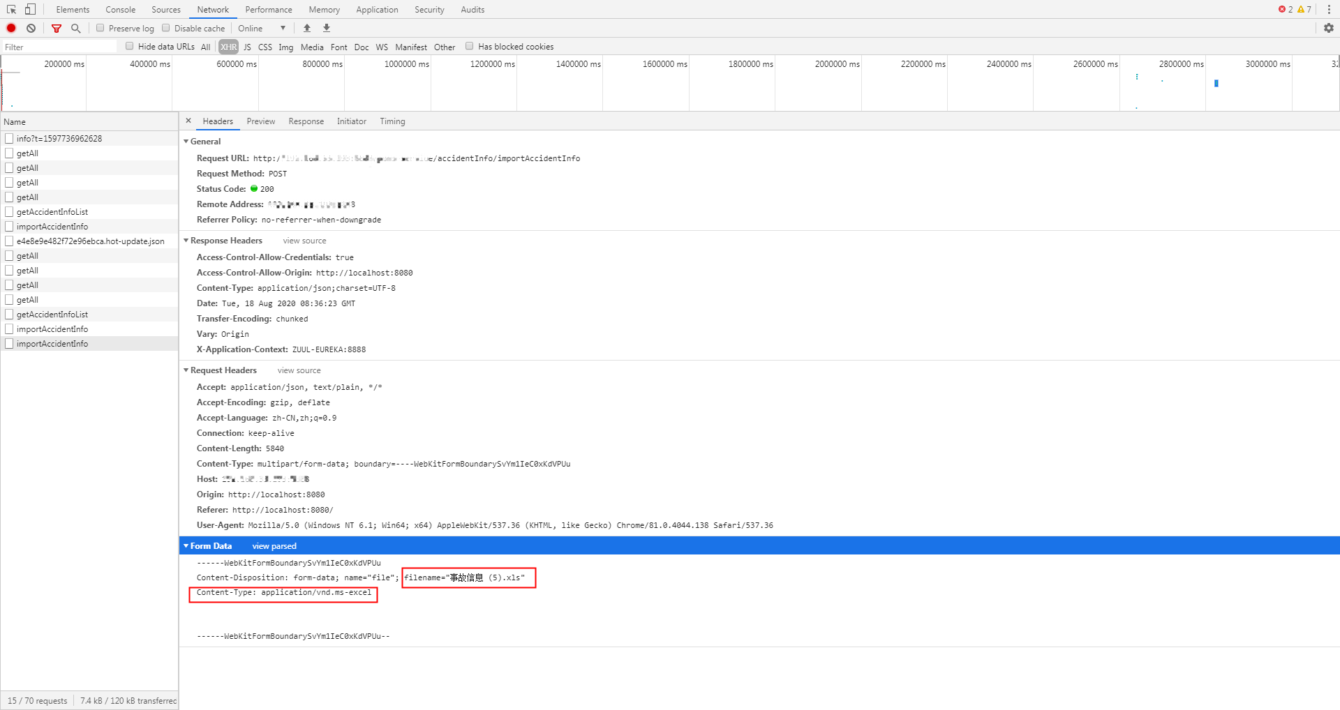This screenshot has height=710, width=1340.
Task: Enable Disable cache checkbox
Action: pos(166,28)
